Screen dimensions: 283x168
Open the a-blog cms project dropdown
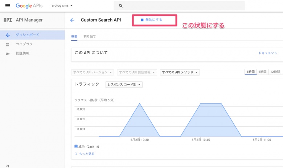point(62,6)
